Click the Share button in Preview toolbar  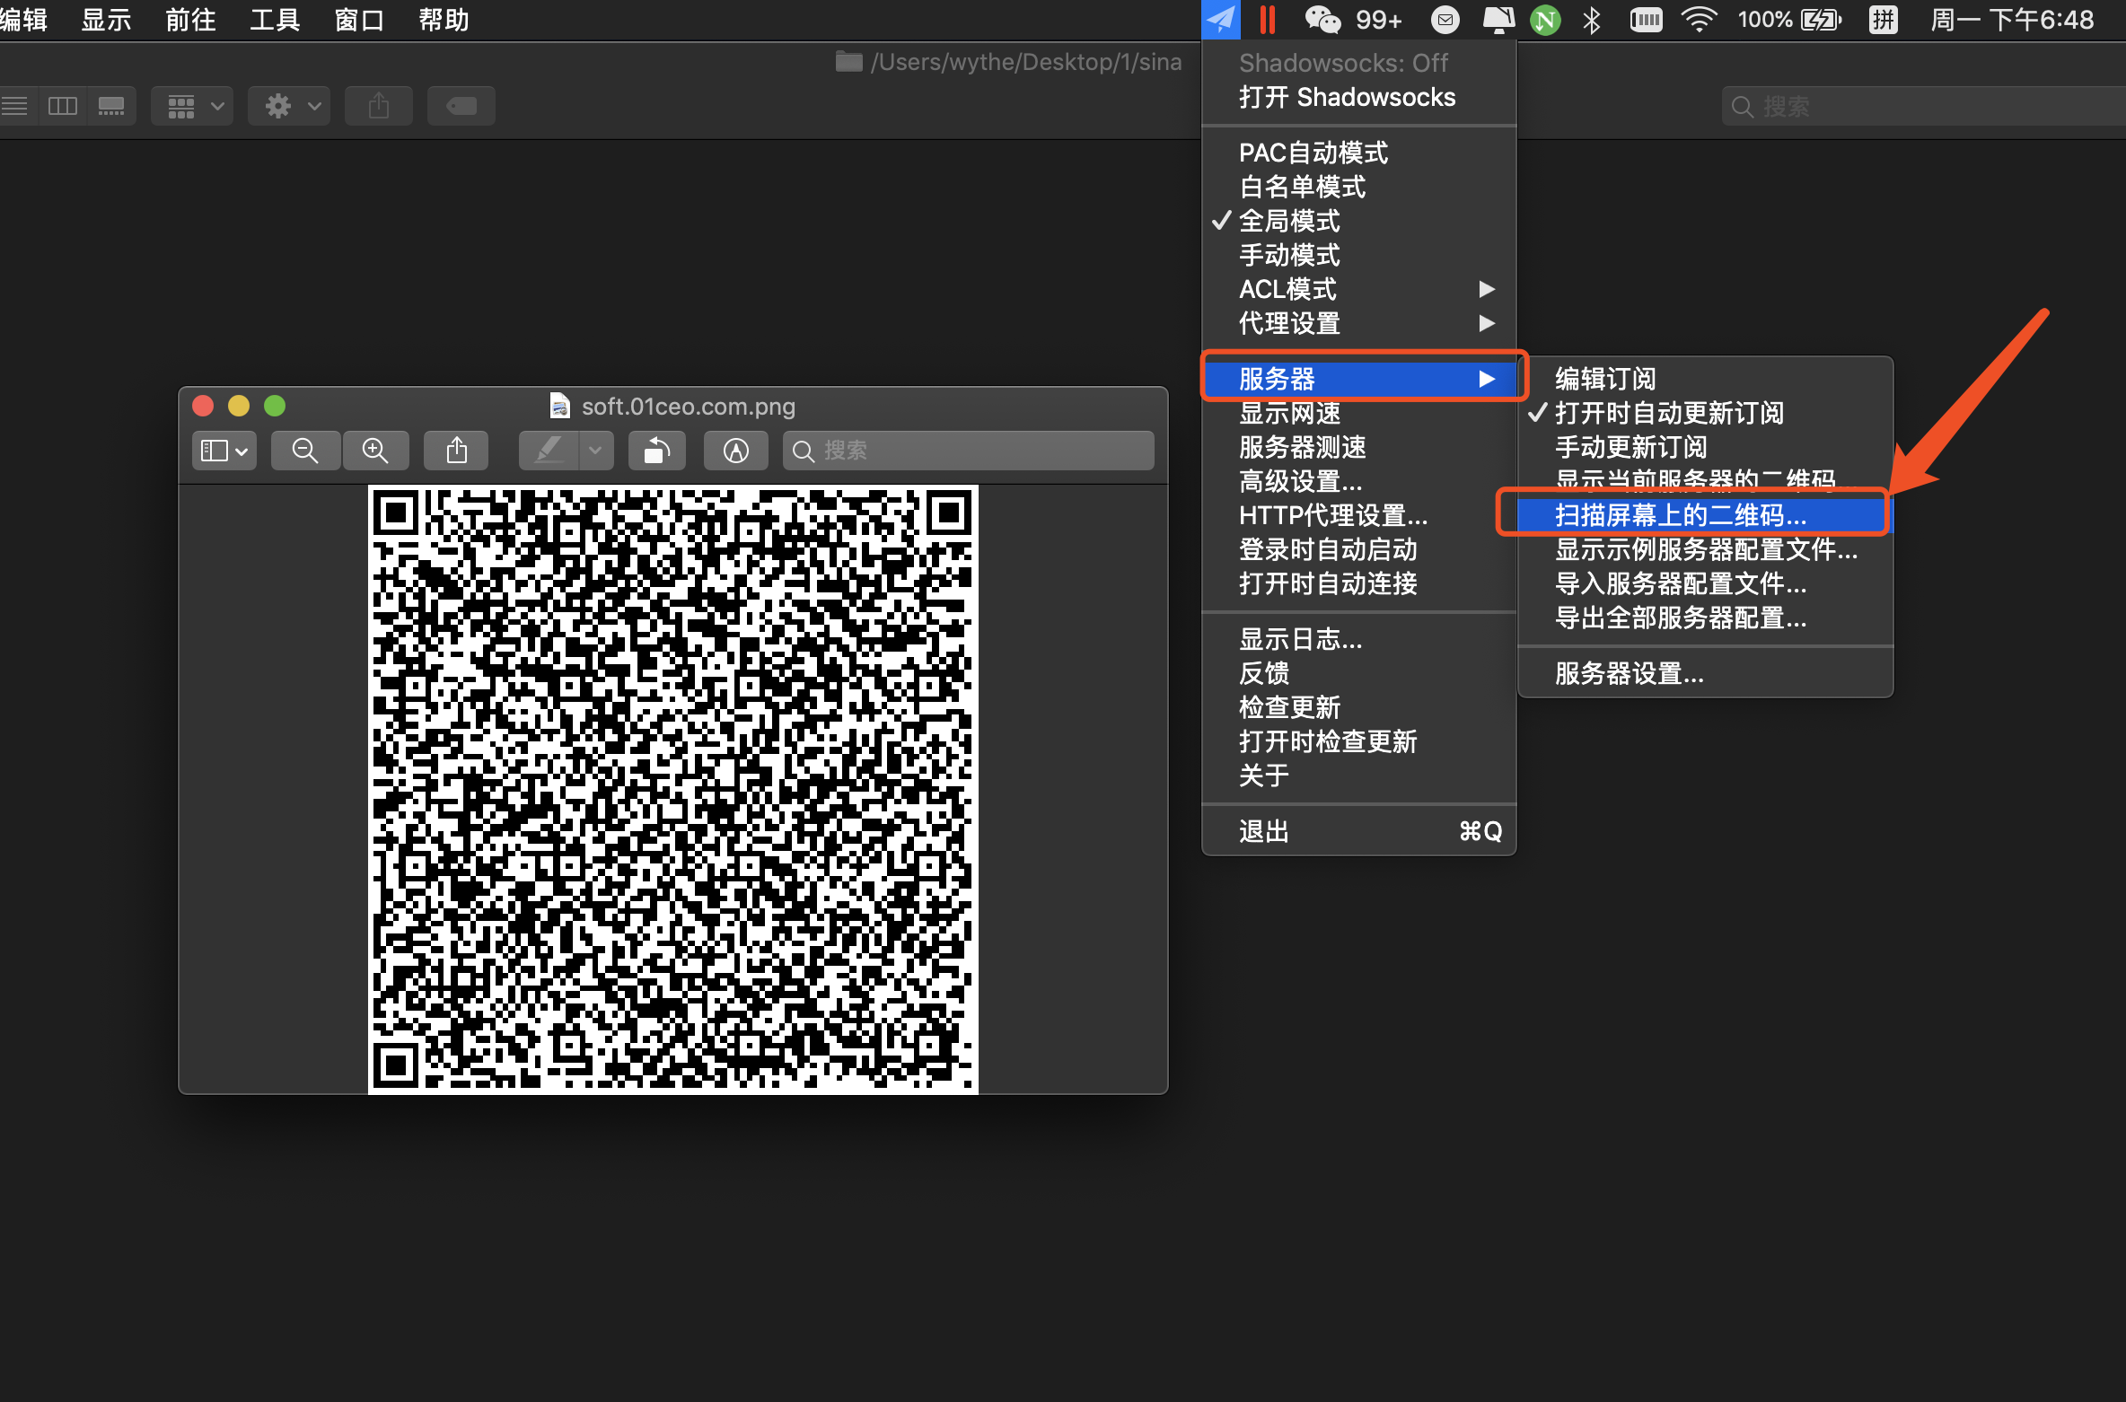(457, 451)
